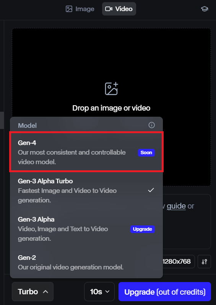Select the Gen-3 Alpha Turbo model
Viewport: 216px width, 305px height.
[86, 191]
